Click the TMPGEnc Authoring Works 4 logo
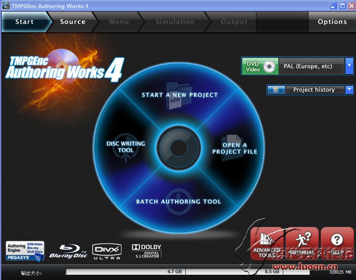Image resolution: width=356 pixels, height=280 pixels. click(x=65, y=69)
